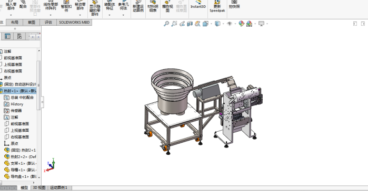368x191 pixels.
Task: Click Zoom to Fit magnifier icon
Action: tap(166, 24)
